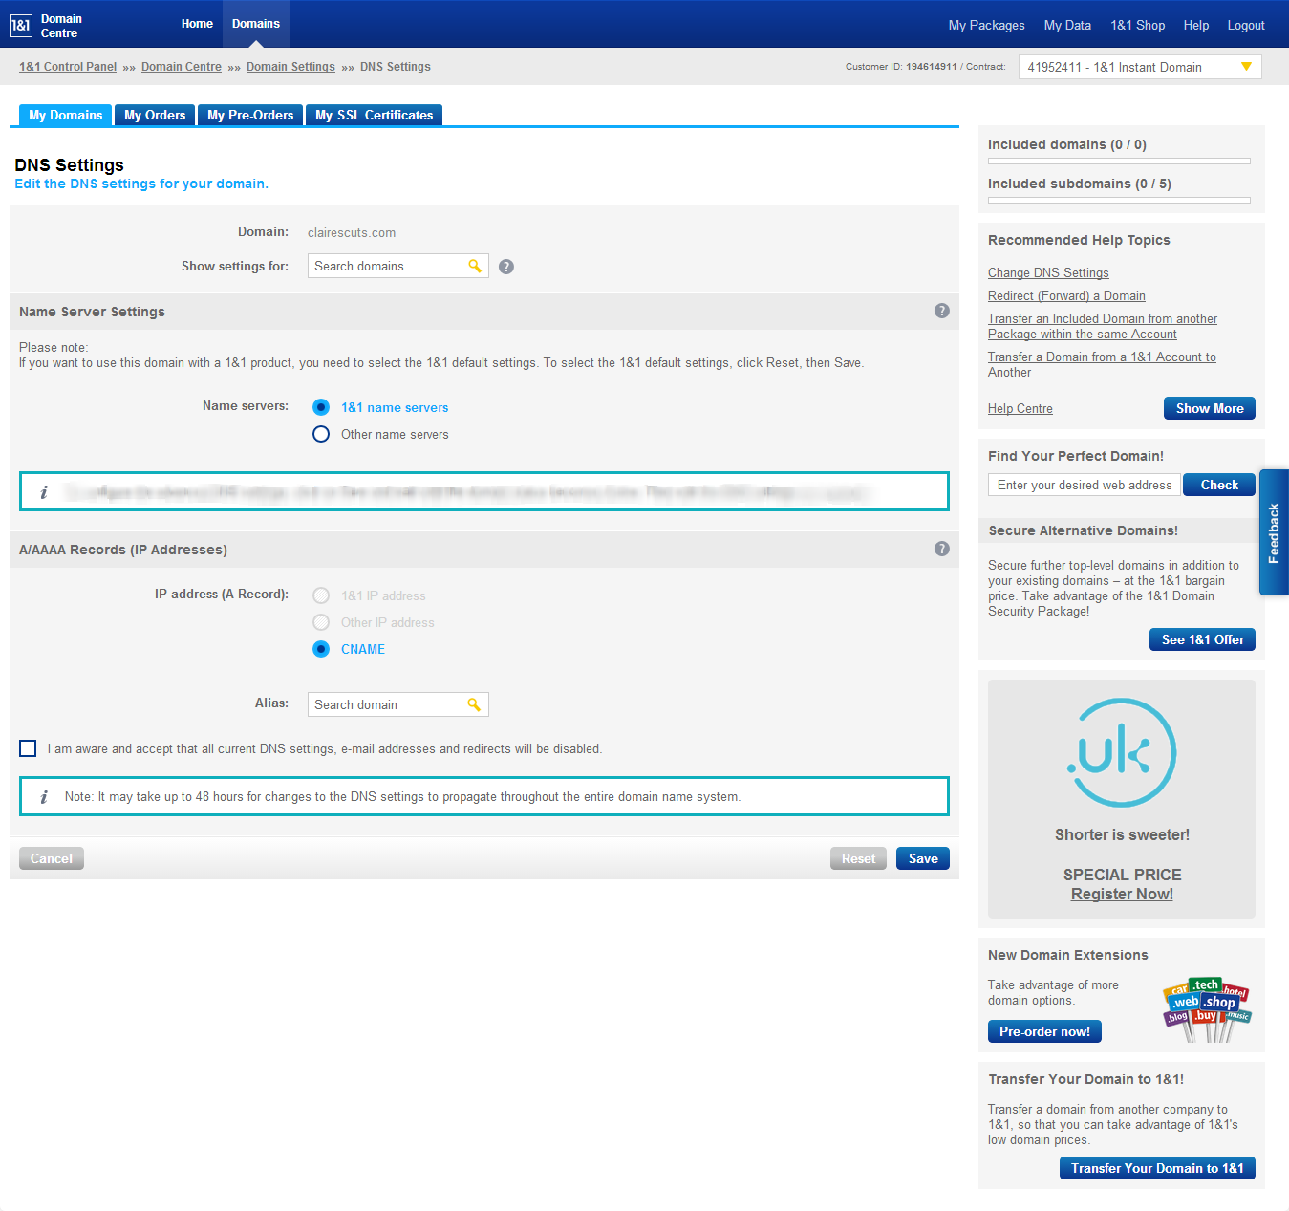Open the Domains menu in top navigation

256,24
